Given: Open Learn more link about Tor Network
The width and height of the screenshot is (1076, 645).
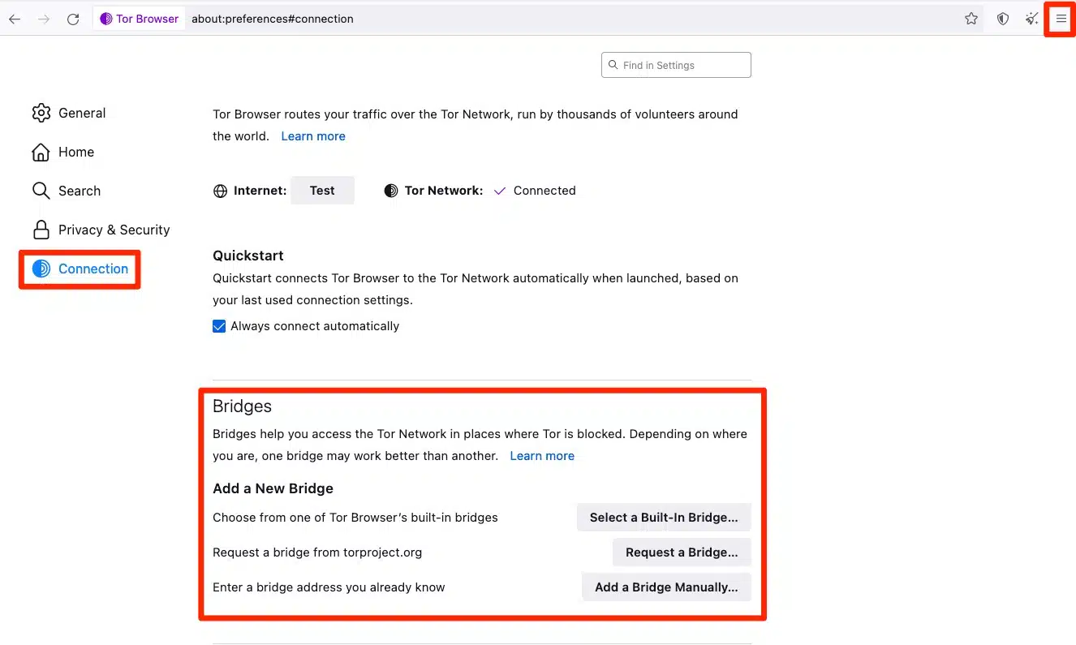Looking at the screenshot, I should [x=313, y=136].
